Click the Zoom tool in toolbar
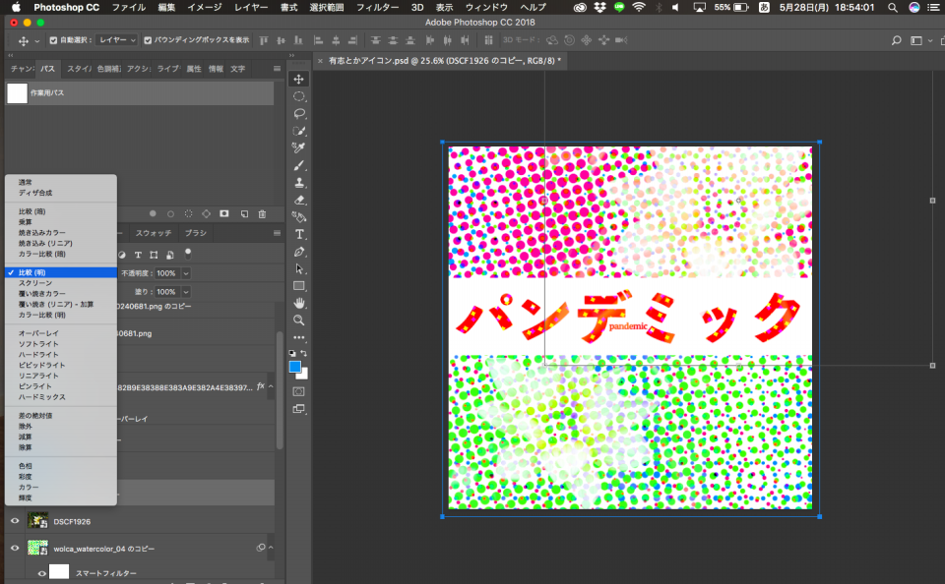945x584 pixels. tap(299, 320)
